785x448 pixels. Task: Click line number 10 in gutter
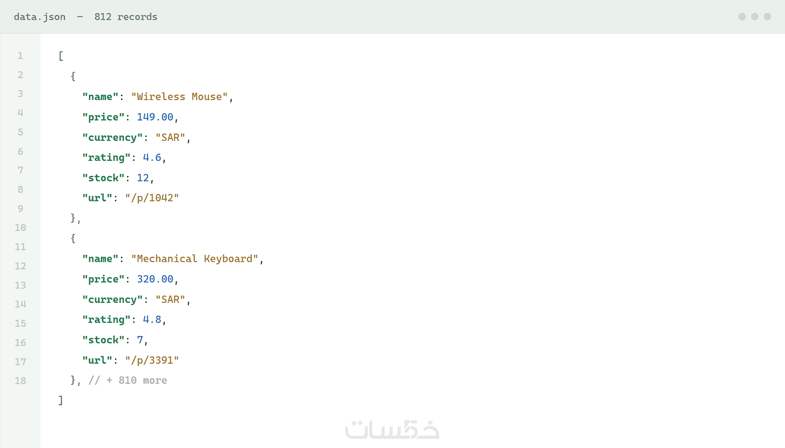coord(20,228)
